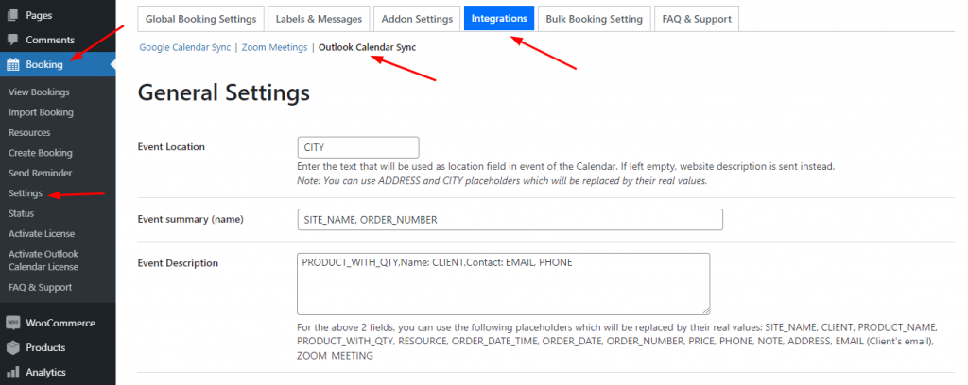
Task: Switch to Bulk Booking Setting tab
Action: tap(594, 19)
